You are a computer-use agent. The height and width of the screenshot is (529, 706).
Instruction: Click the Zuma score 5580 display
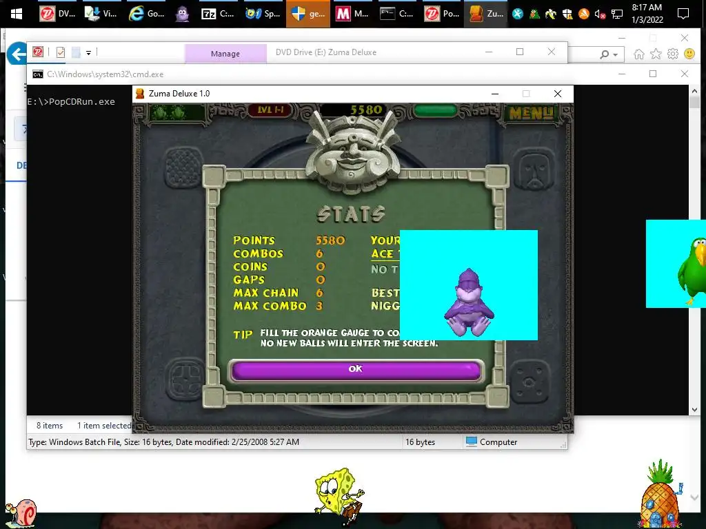365,110
